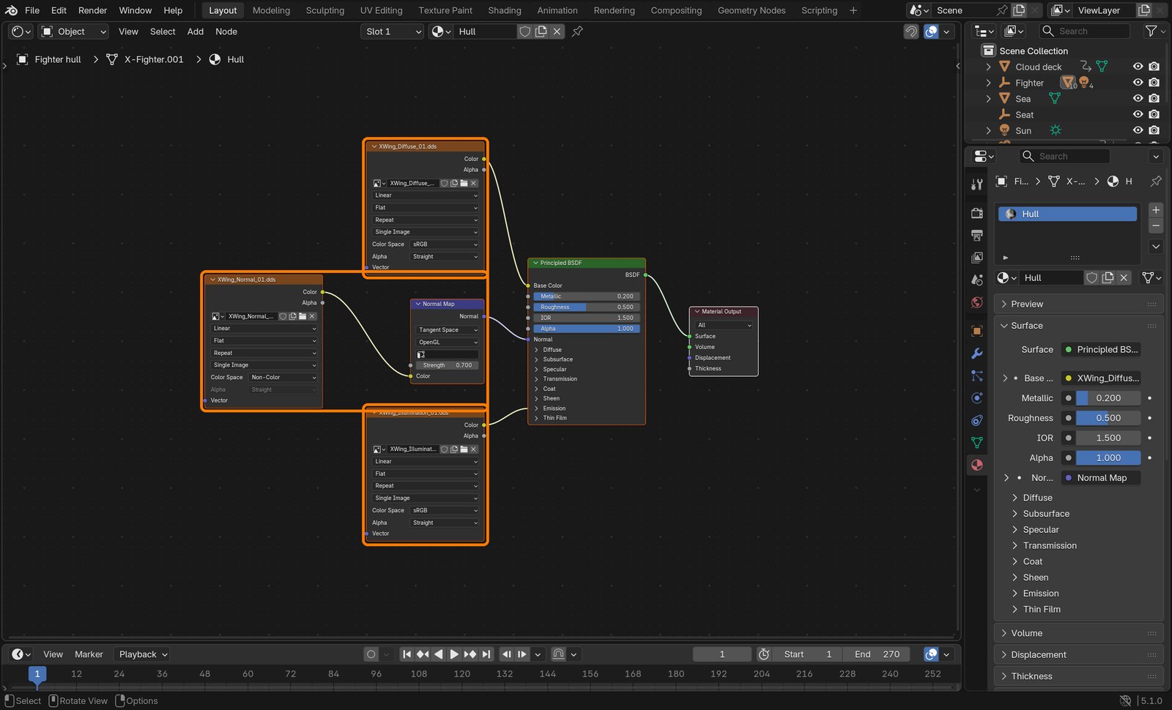Toggle fake user for Hull in node editor header
The image size is (1172, 710).
[x=524, y=31]
